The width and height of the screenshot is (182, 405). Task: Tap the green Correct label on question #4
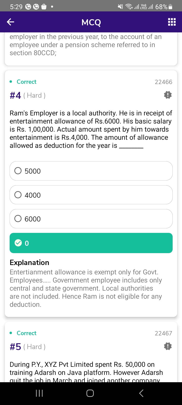coord(26,82)
